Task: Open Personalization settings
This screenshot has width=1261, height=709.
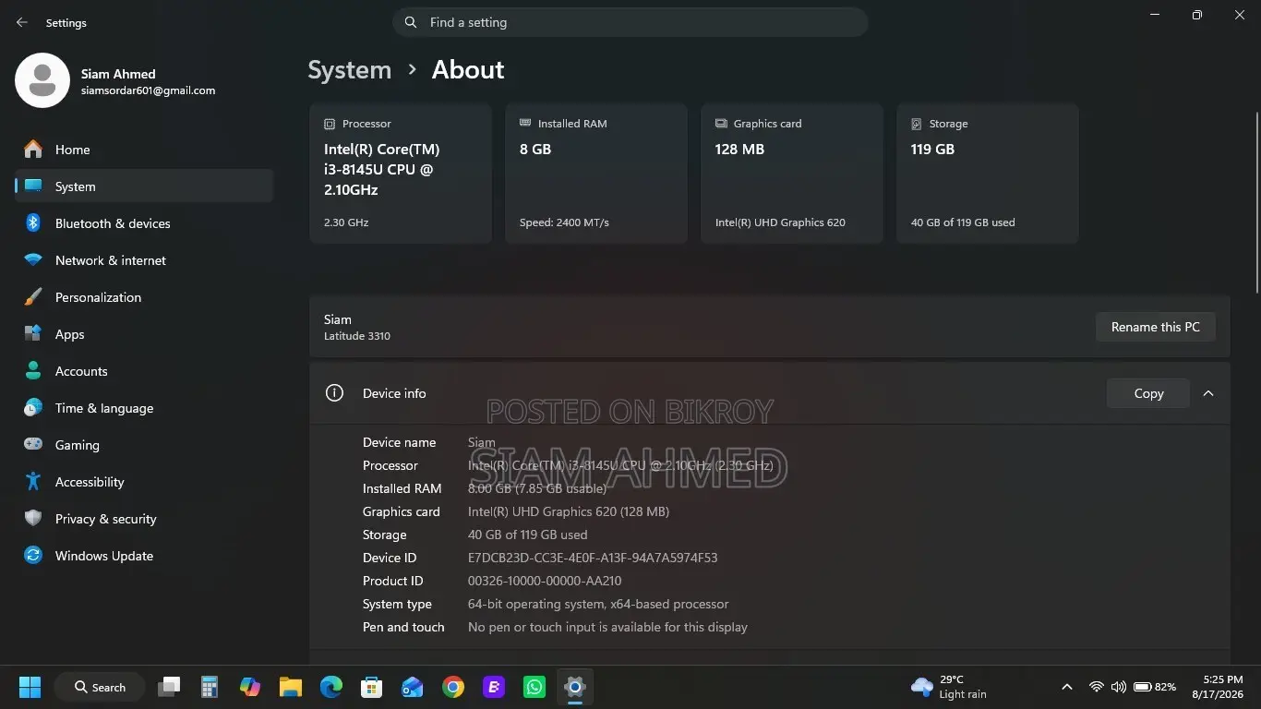Action: click(144, 297)
